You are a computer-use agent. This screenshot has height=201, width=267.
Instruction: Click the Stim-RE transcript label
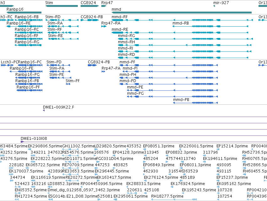(55, 36)
